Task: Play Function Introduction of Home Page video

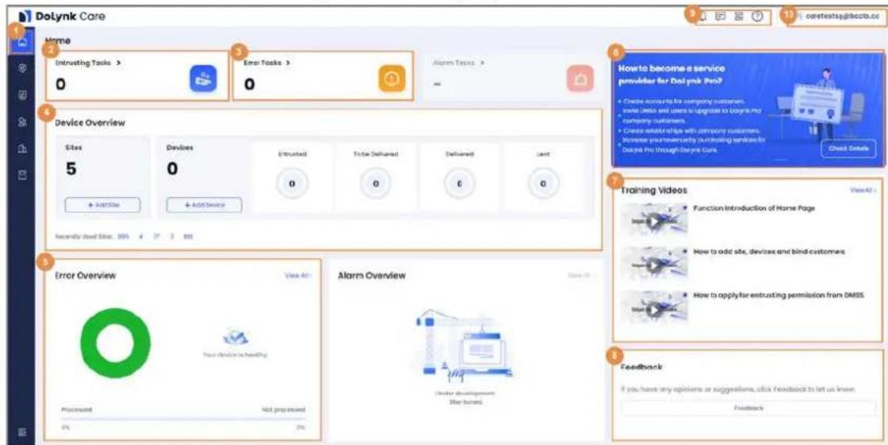Action: [x=654, y=219]
